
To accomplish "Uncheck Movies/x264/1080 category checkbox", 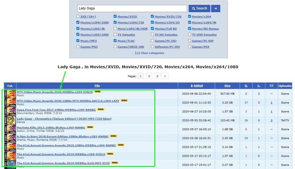I will (x=78, y=22).
